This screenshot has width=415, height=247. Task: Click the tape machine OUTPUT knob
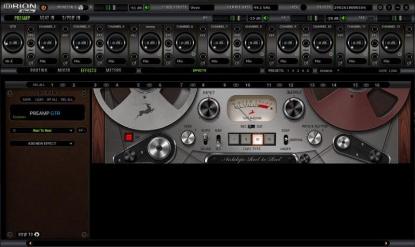pos(294,109)
